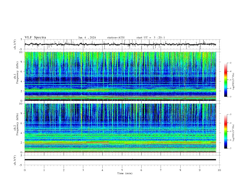
Task: Click time axis tick label "4"
Action: pyautogui.click(x=102, y=170)
